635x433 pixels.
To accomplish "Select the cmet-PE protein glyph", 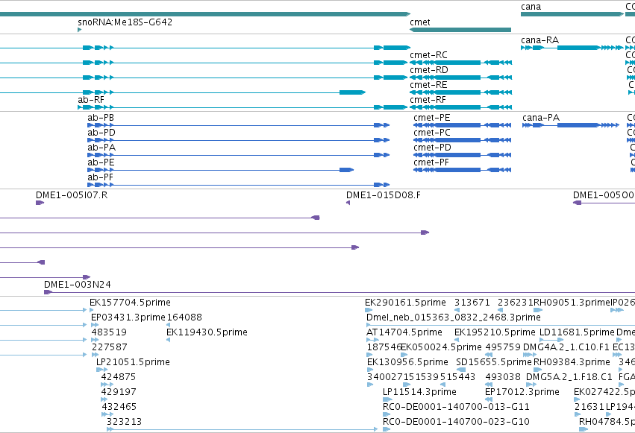I will pos(462,125).
